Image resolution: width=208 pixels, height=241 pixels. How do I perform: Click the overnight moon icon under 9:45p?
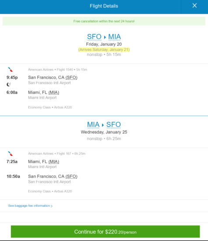(9, 85)
